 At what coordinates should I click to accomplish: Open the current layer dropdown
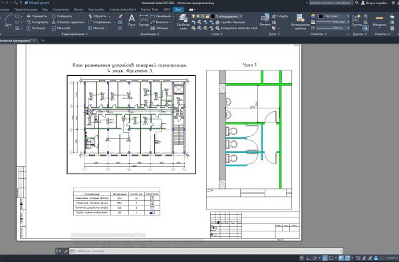tap(227, 16)
